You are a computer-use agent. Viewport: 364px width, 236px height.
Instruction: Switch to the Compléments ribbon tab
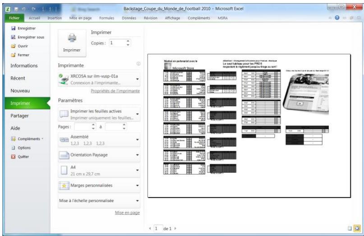pyautogui.click(x=199, y=18)
